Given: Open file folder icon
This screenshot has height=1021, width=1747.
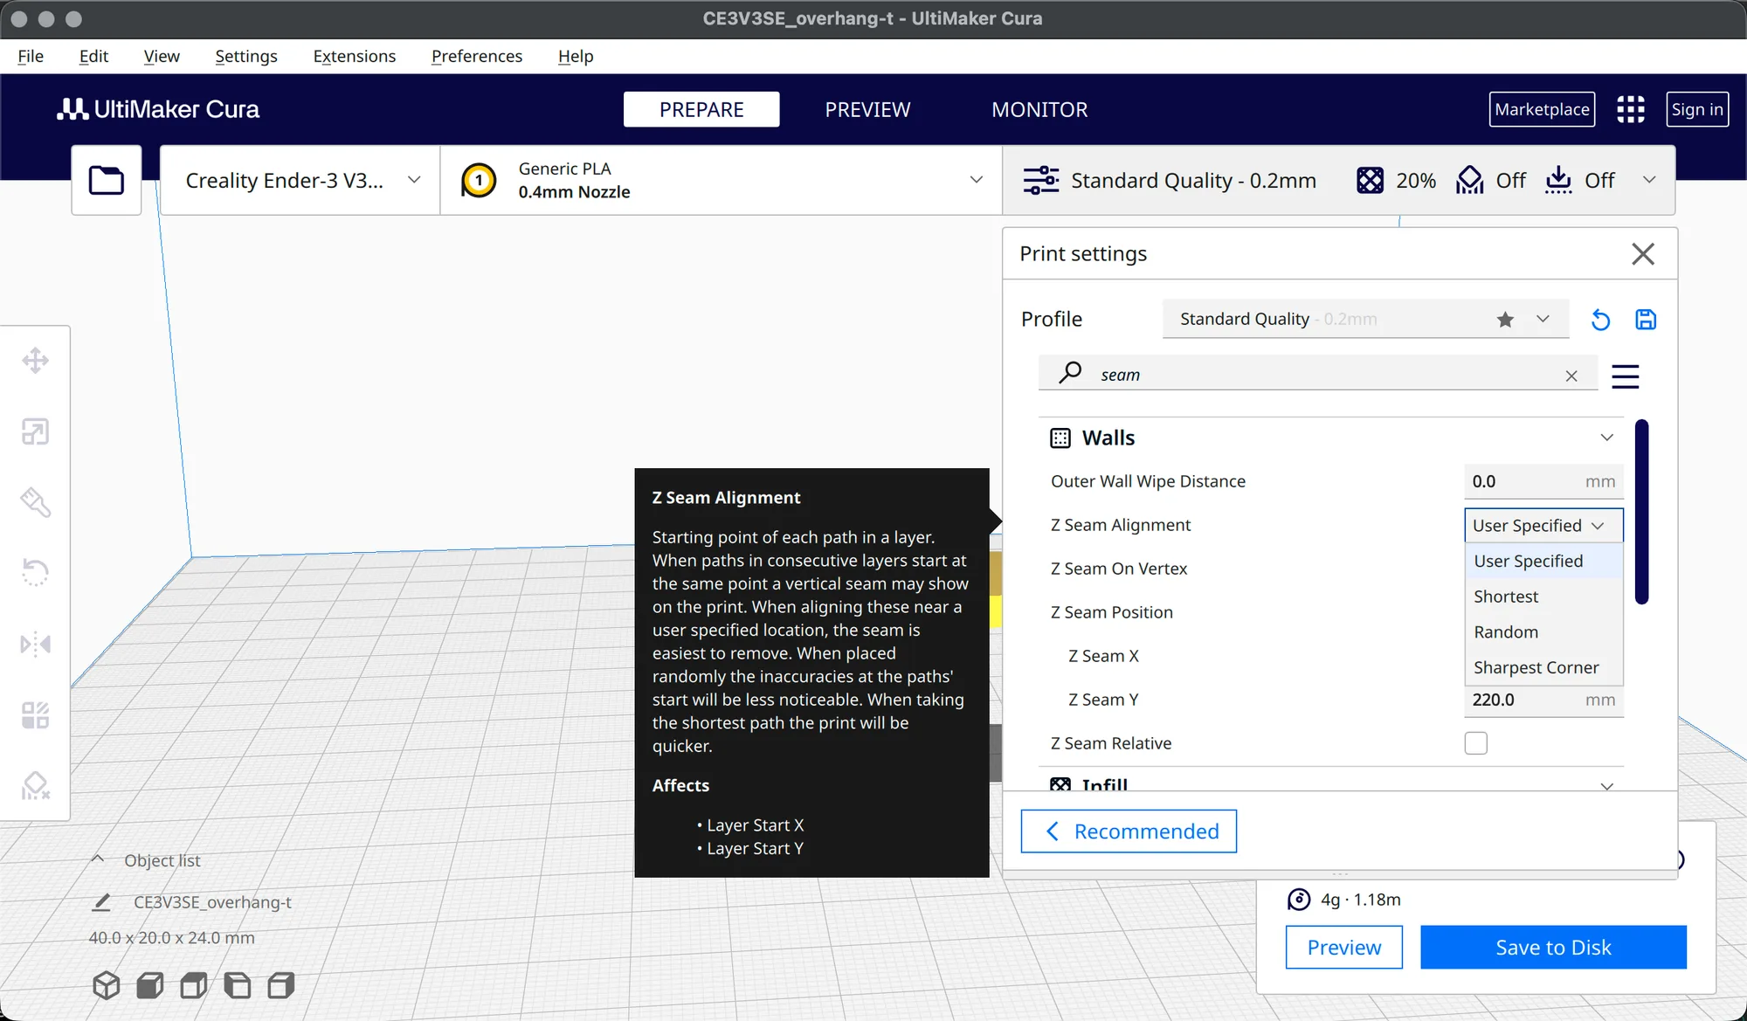Looking at the screenshot, I should tap(106, 180).
